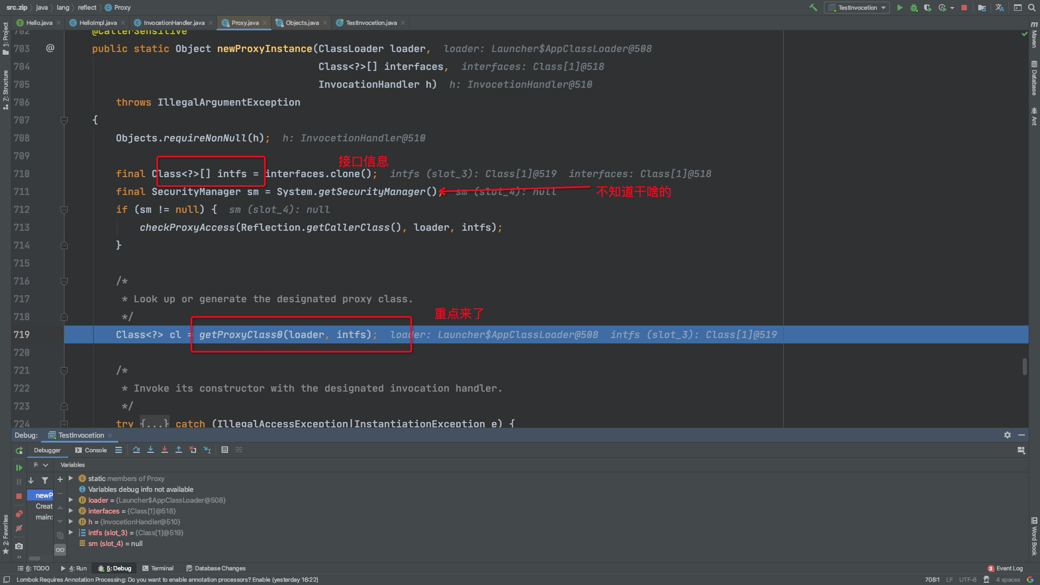This screenshot has height=585, width=1040.
Task: Toggle Mute Breakpoints in the debug sidebar
Action: (x=19, y=528)
